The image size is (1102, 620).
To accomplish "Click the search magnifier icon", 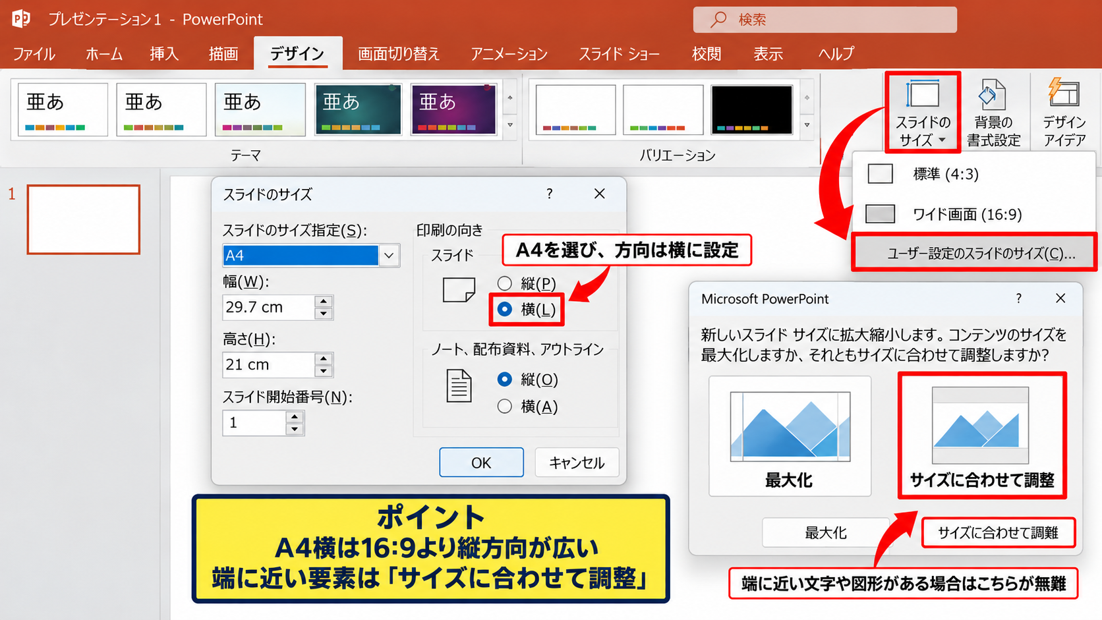I will coord(718,20).
